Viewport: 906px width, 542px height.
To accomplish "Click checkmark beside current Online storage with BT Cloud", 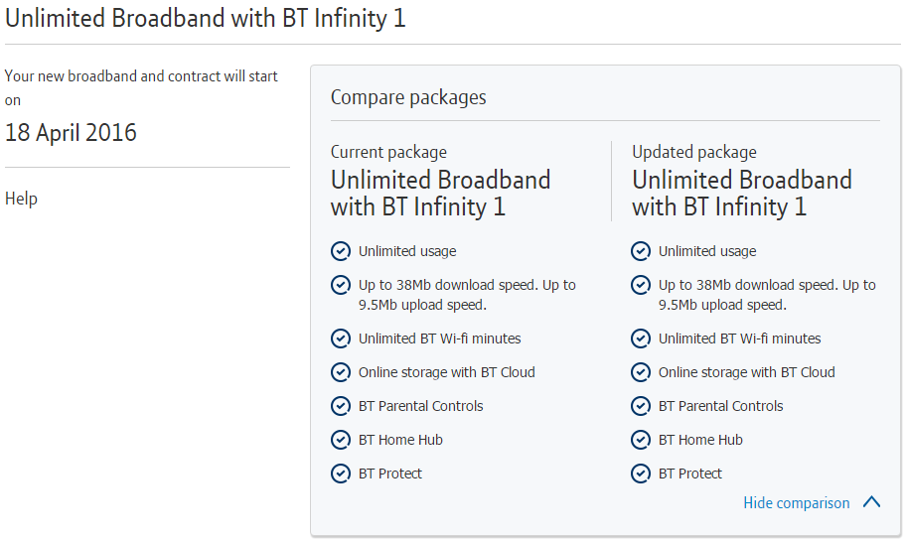I will [341, 372].
